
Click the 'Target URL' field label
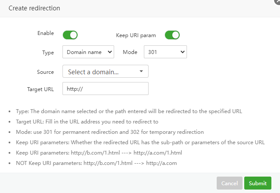pos(40,89)
